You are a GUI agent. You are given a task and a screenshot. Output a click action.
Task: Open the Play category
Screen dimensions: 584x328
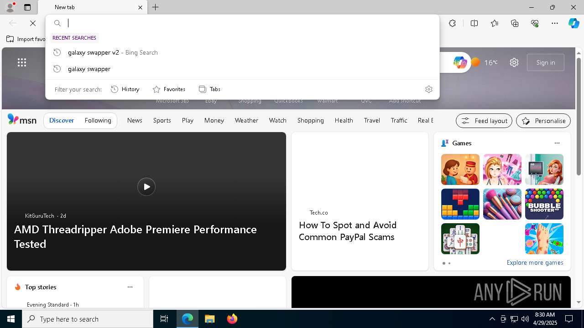pos(188,120)
